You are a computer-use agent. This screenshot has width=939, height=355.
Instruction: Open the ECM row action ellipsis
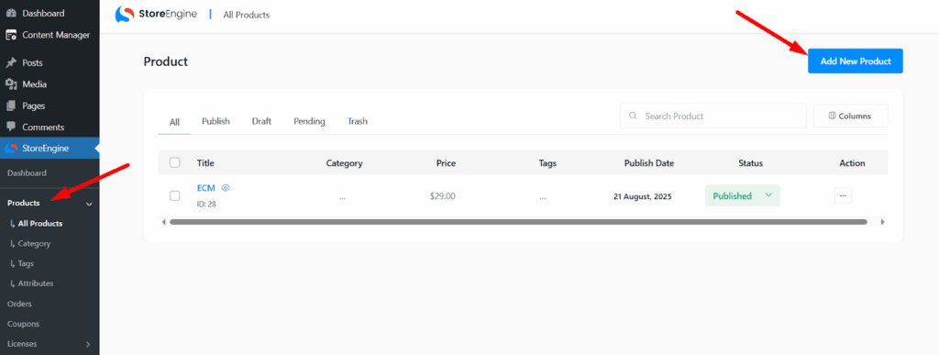click(844, 195)
